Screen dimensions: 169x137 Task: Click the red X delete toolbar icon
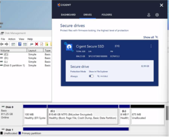coord(37,44)
